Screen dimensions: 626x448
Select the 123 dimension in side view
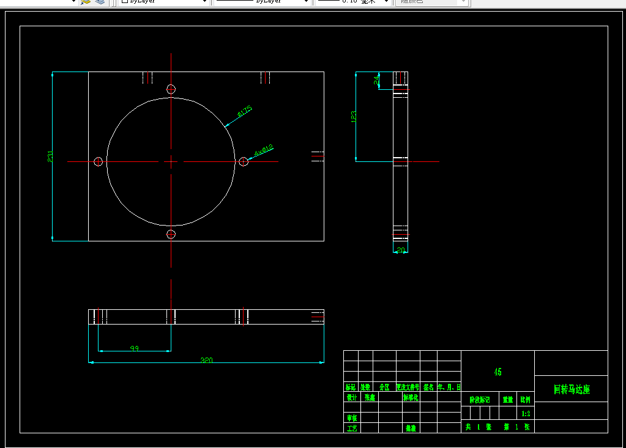click(353, 116)
